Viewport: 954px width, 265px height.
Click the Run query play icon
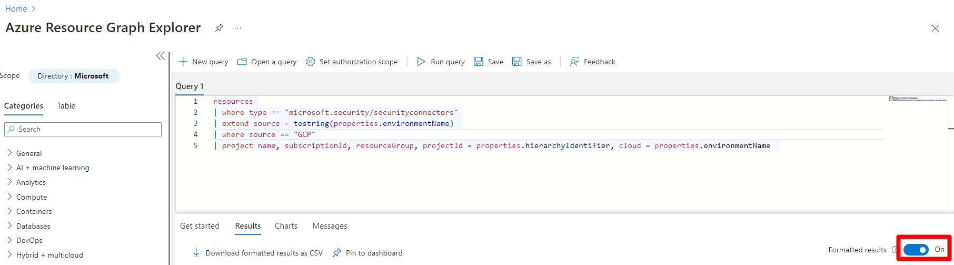[x=421, y=62]
